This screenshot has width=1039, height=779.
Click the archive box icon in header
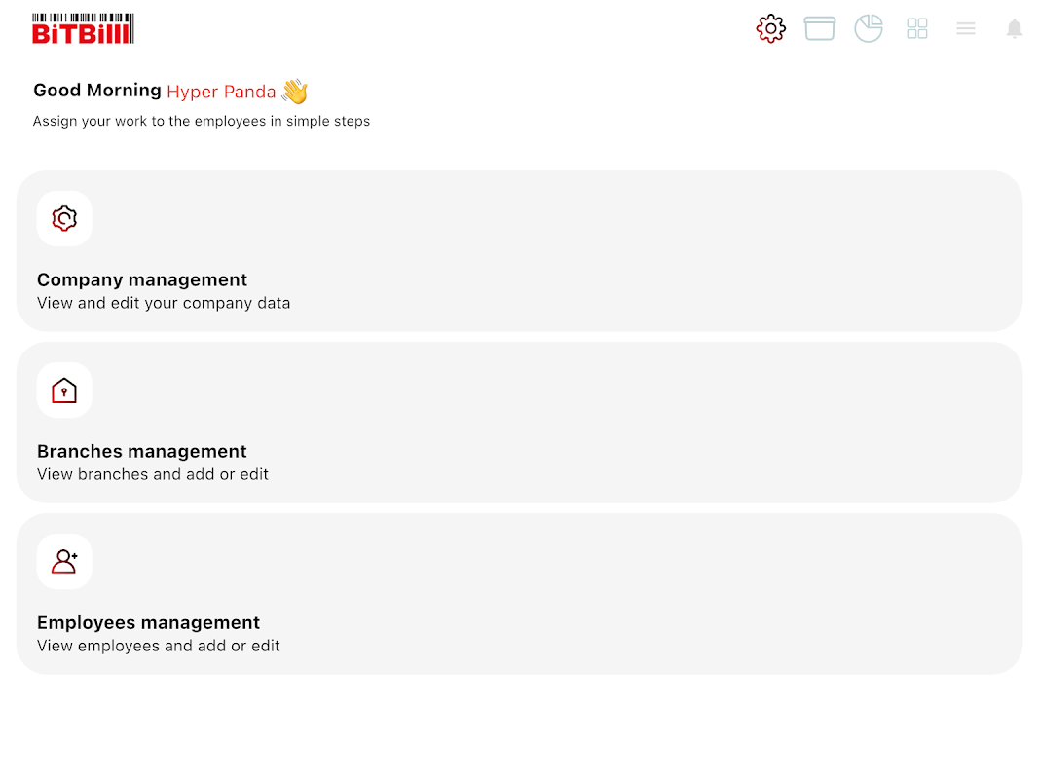[820, 28]
